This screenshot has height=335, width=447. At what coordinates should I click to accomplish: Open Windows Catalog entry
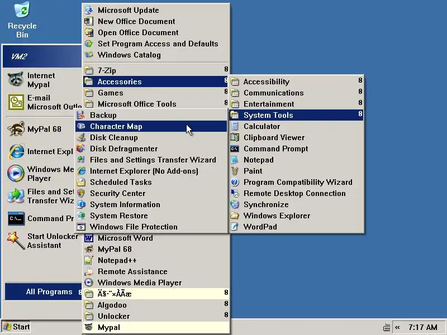[x=156, y=55]
